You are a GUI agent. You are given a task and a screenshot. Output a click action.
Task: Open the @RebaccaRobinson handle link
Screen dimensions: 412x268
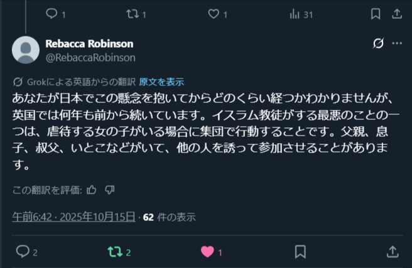point(90,58)
